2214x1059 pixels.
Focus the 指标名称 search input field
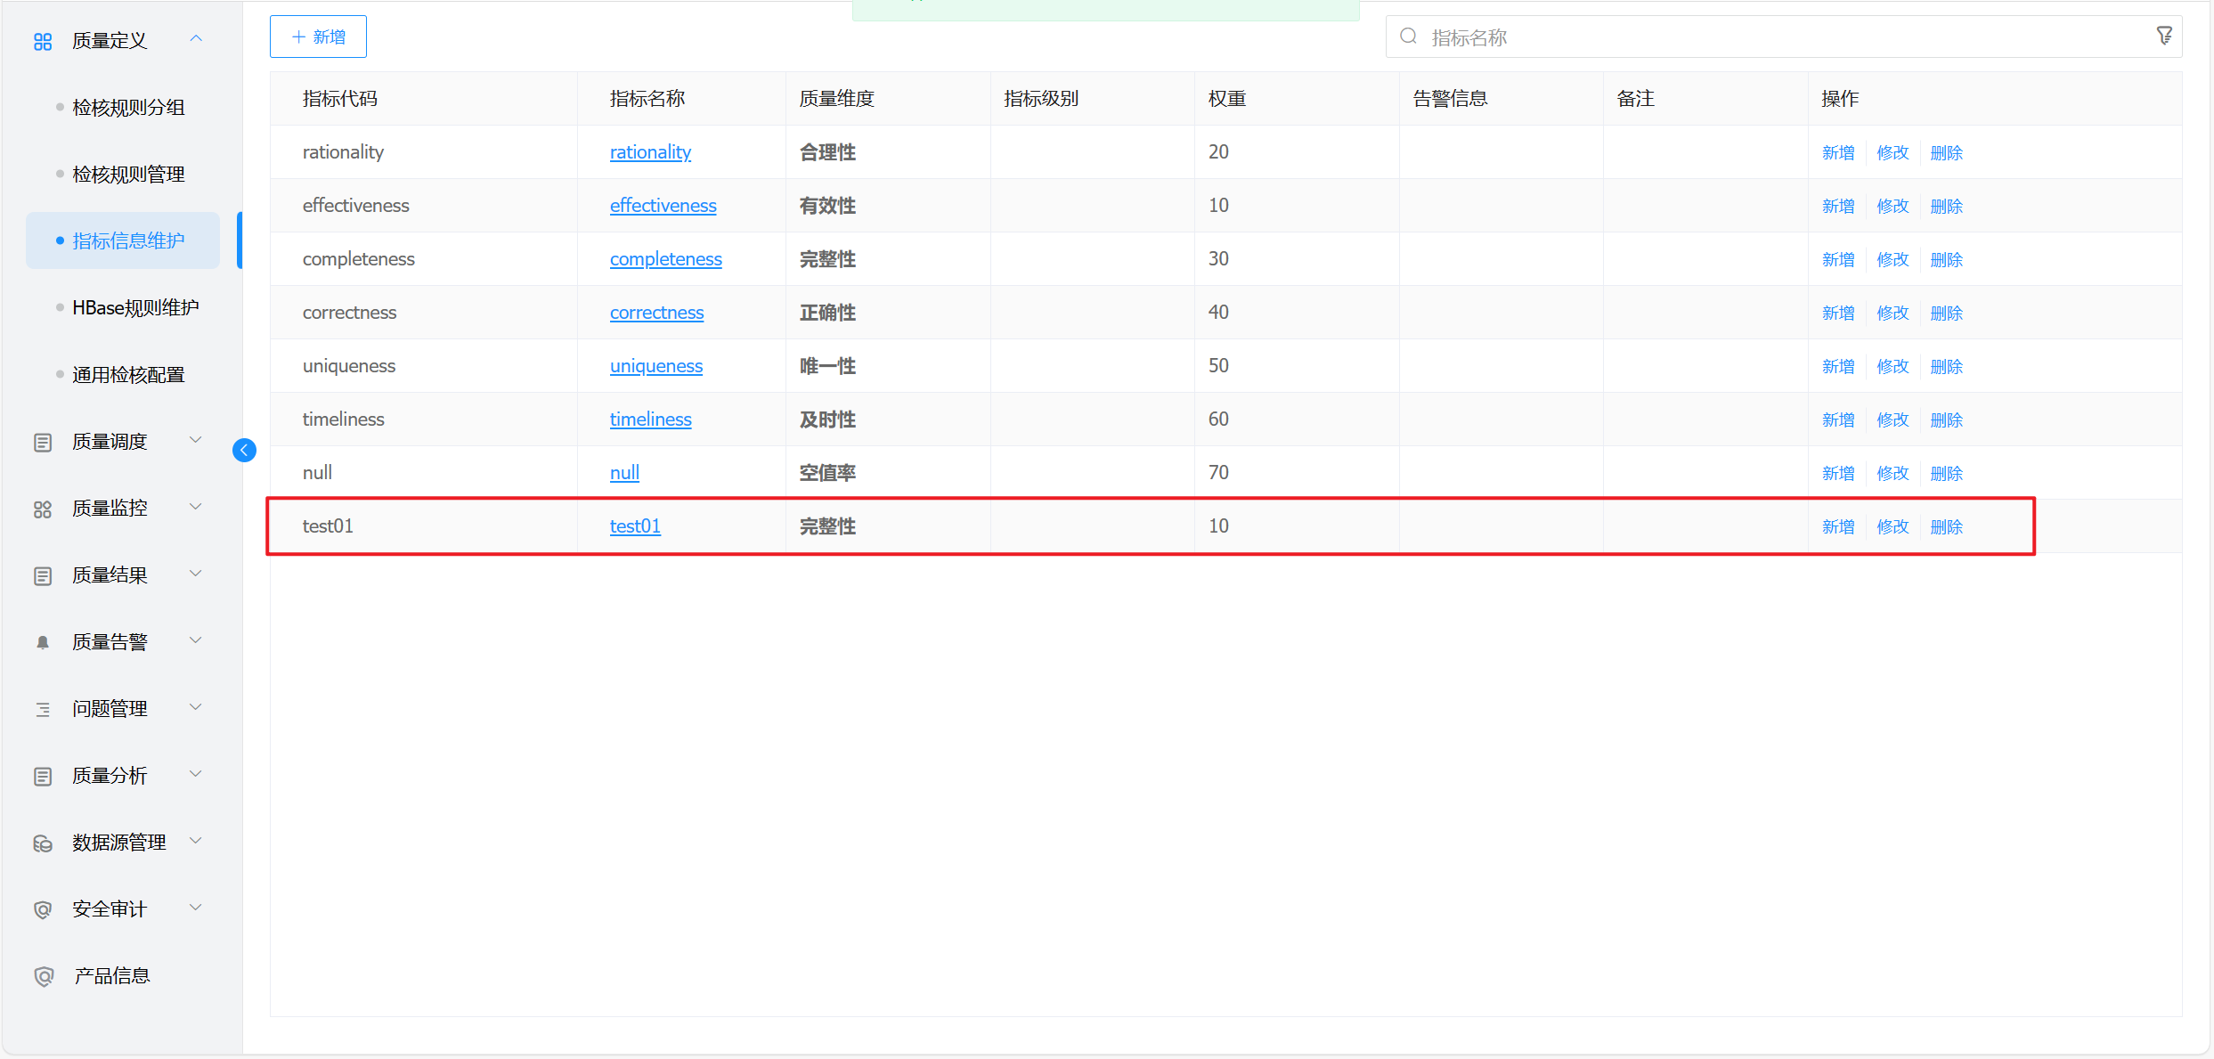(1772, 37)
